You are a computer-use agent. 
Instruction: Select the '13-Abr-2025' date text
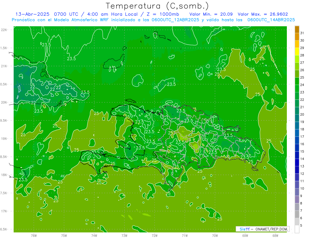click(x=33, y=14)
